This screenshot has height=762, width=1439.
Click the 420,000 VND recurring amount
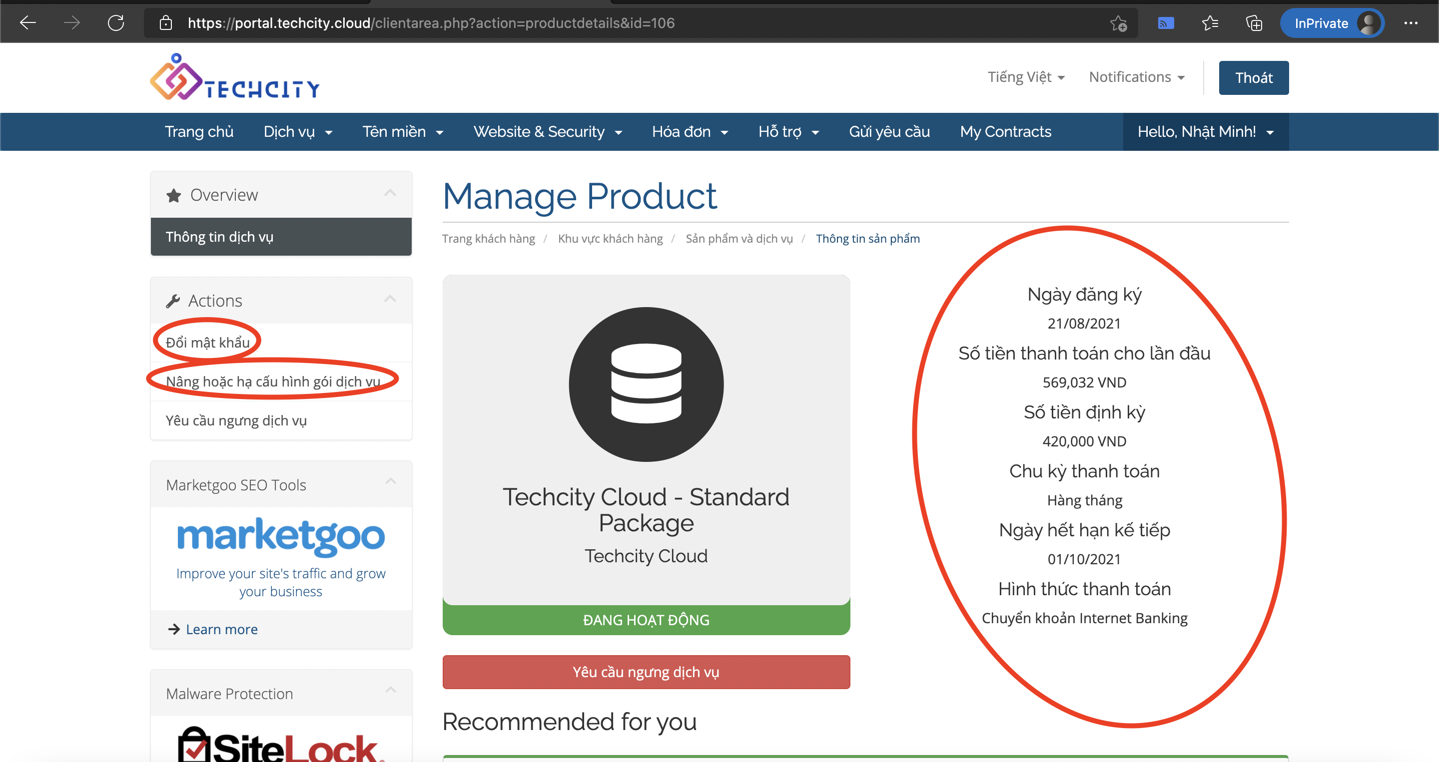(1084, 441)
